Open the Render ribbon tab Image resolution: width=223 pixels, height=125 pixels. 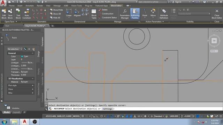coord(40,6)
